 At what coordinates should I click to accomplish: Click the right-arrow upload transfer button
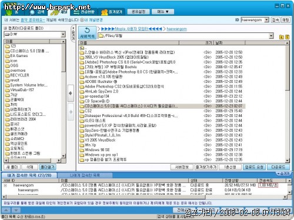pos(71,112)
